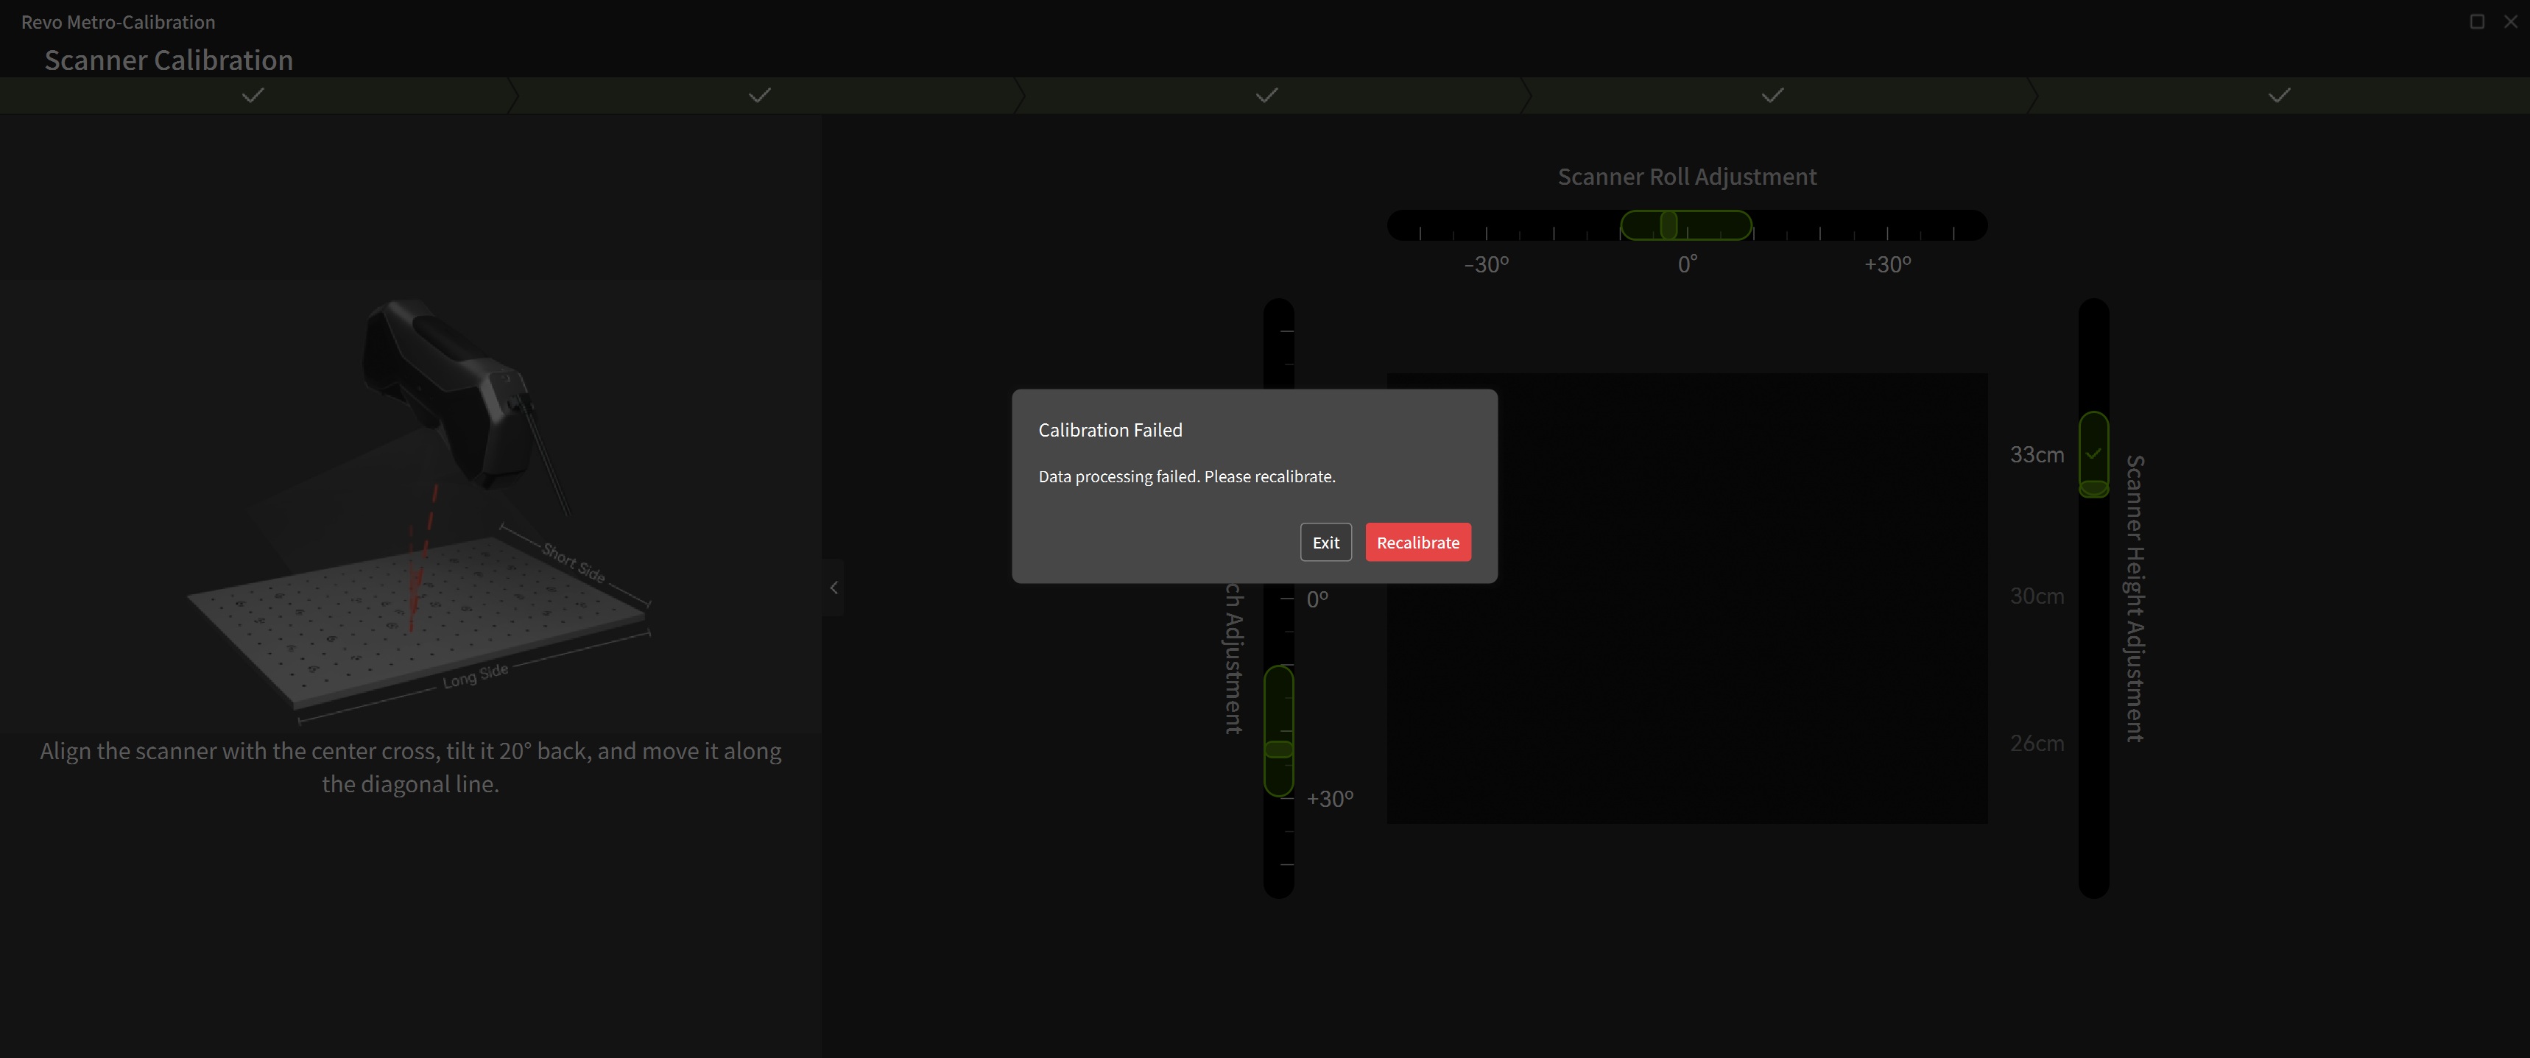
Task: Click the Exit button in the dialog
Action: (1325, 543)
